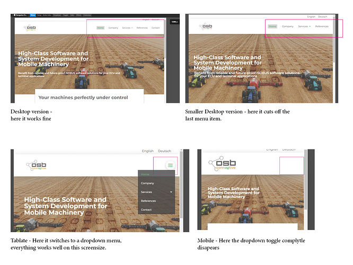The height and width of the screenshot is (265, 353).
Task: Open Contact in the desktop version navbar
Action: point(155,28)
